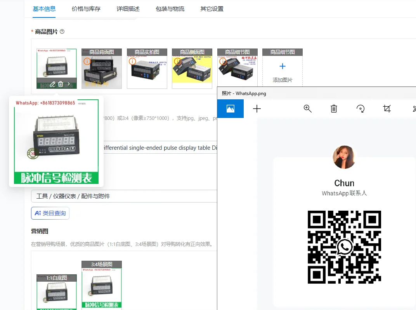
Task: Delete the main product image with the trash icon
Action: tap(61, 84)
